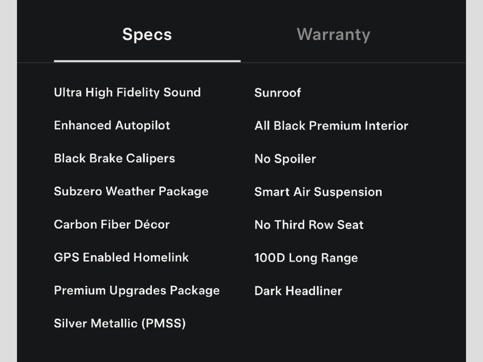The height and width of the screenshot is (362, 483).
Task: Click the Dark Headliner spec
Action: 298,291
